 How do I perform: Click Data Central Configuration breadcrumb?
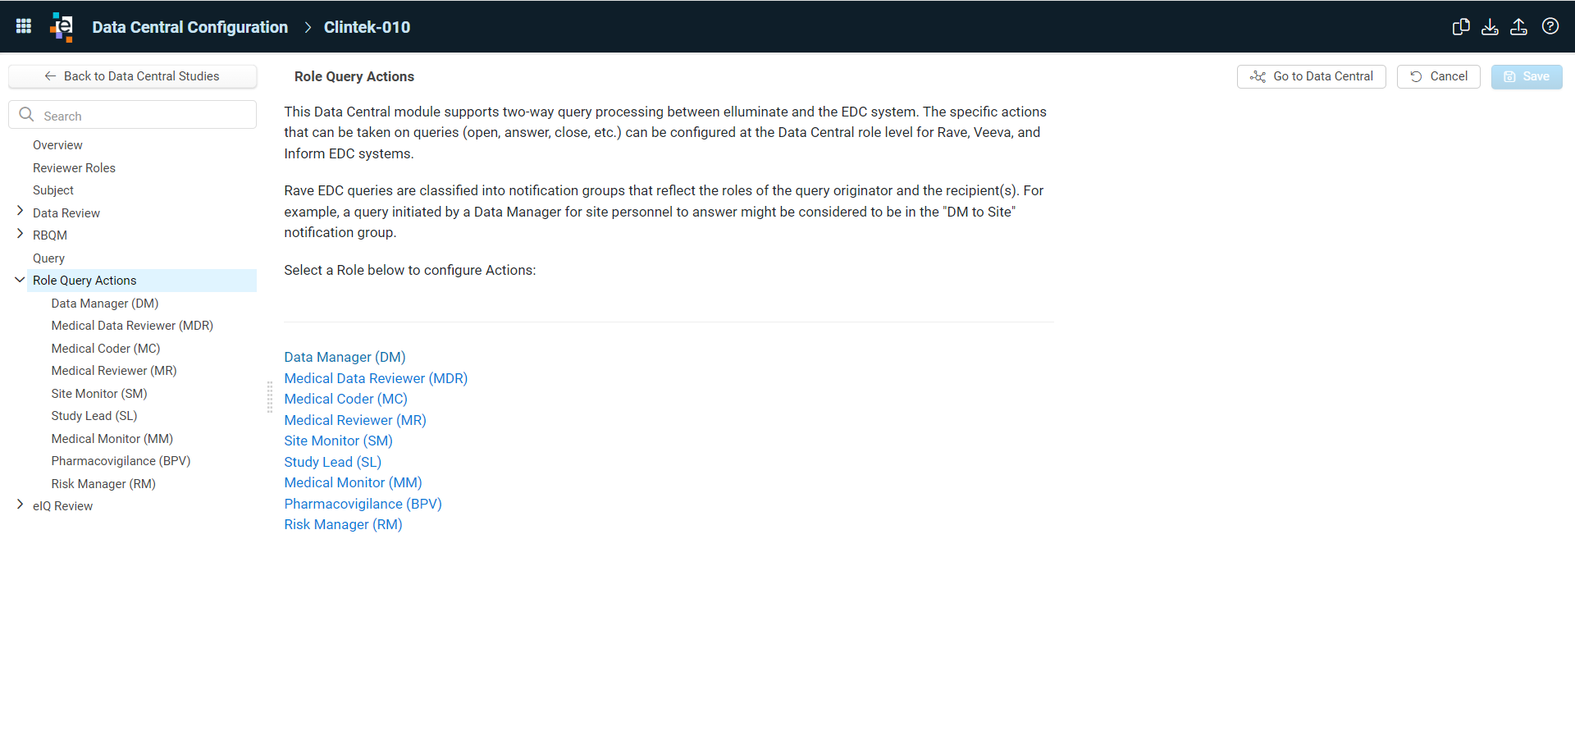(190, 27)
